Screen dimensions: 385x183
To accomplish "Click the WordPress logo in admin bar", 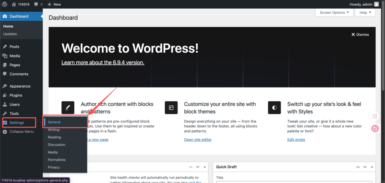I will [x=5, y=4].
